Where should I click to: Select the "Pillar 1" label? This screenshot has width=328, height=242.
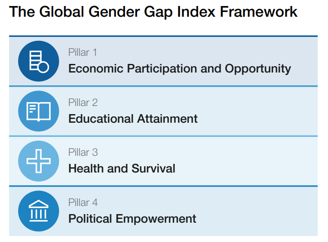[83, 52]
